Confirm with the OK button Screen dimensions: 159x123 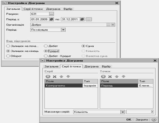coord(129,120)
